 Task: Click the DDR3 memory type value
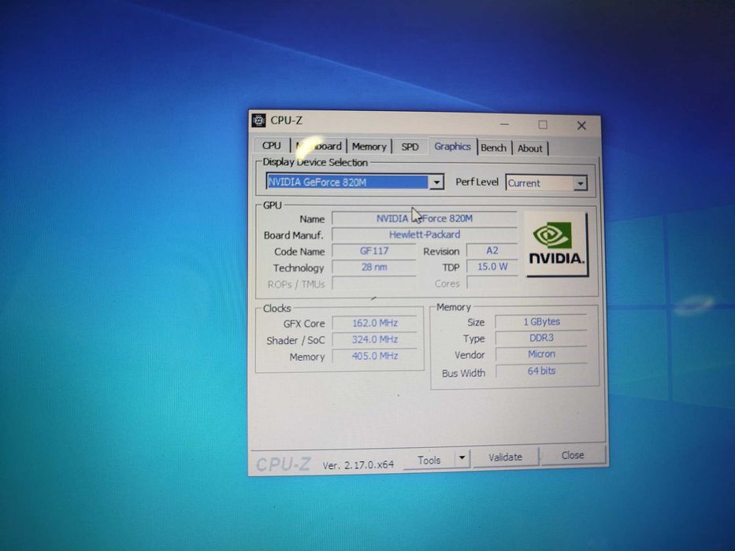tap(541, 338)
